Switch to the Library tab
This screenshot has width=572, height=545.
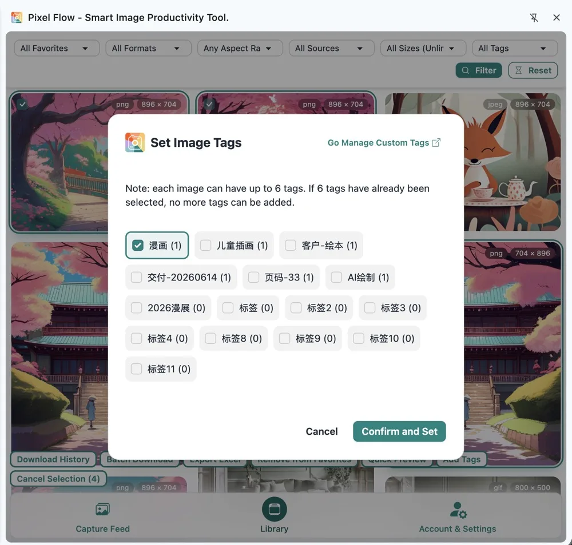[x=275, y=516]
